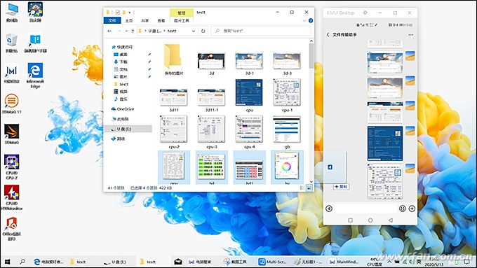Image resolution: width=477 pixels, height=268 pixels.
Task: Click the Explorer vertical scrollbar
Action: point(311,111)
